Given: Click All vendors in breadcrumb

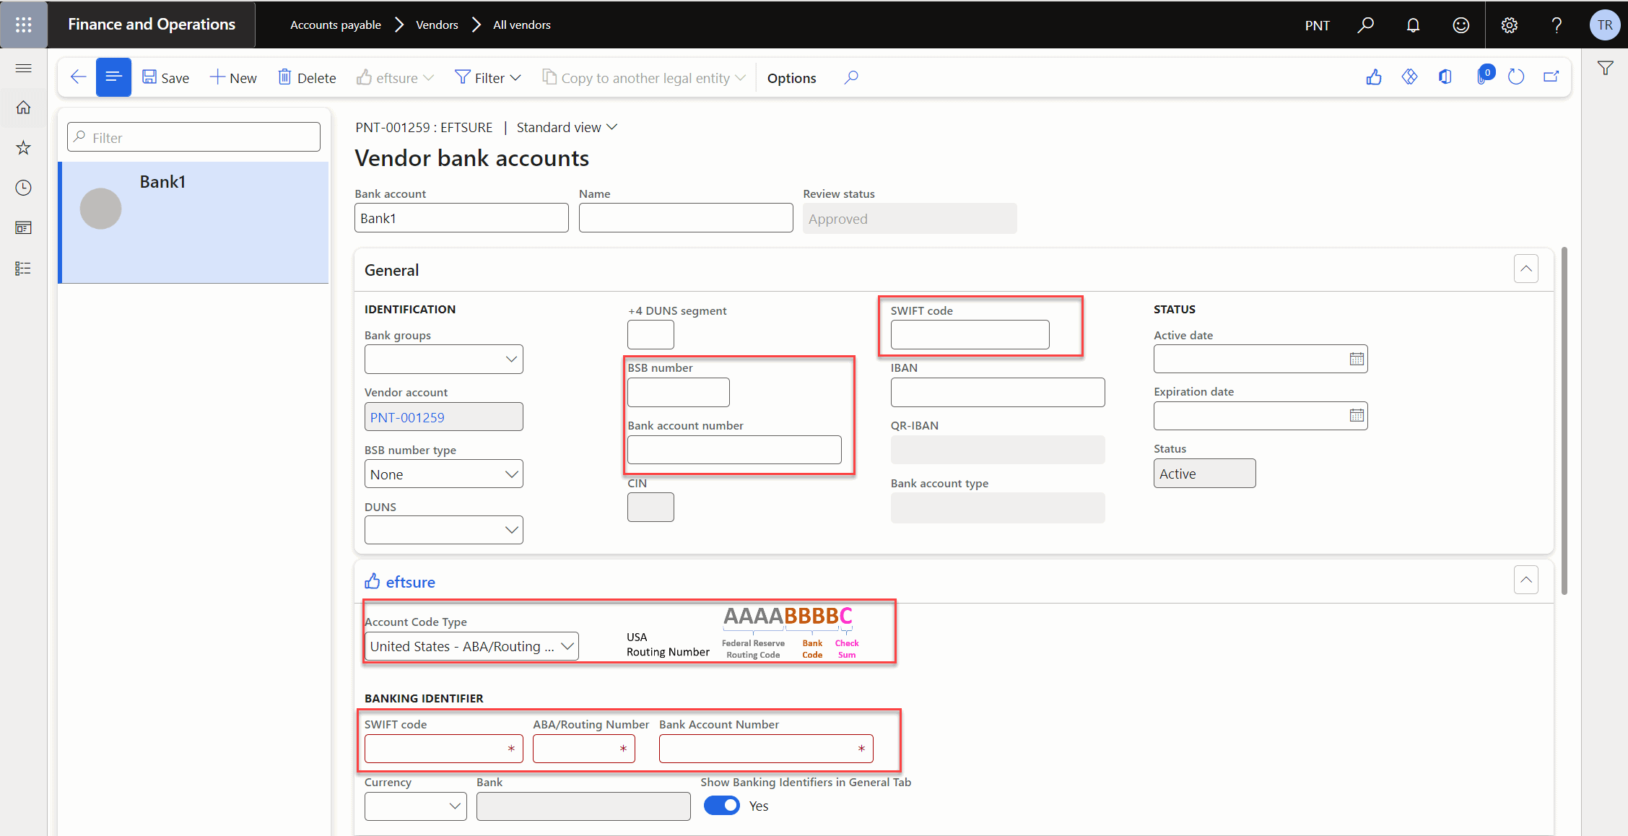Looking at the screenshot, I should point(522,25).
